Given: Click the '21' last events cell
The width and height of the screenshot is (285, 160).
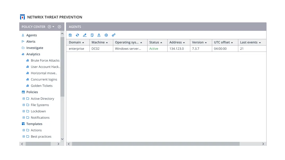Looking at the screenshot, I should (x=252, y=49).
